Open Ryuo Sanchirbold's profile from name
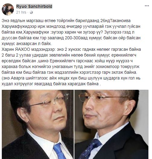The image size is (152, 159). [34, 6]
